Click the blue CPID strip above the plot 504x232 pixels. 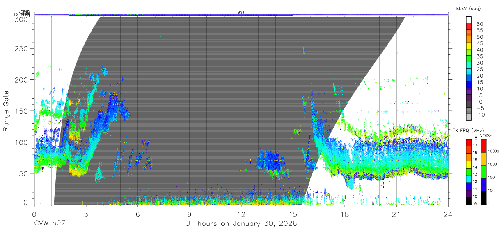coord(241,14)
